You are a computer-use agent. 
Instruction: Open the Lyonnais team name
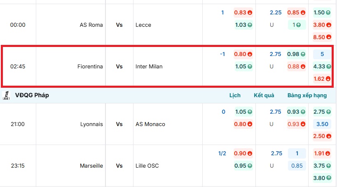[91, 124]
